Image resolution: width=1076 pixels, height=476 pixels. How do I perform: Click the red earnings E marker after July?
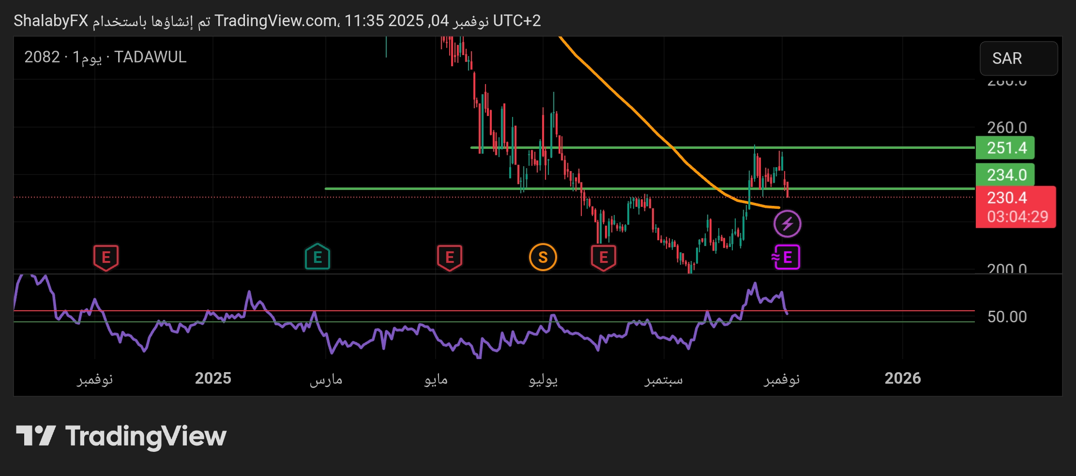pyautogui.click(x=603, y=257)
